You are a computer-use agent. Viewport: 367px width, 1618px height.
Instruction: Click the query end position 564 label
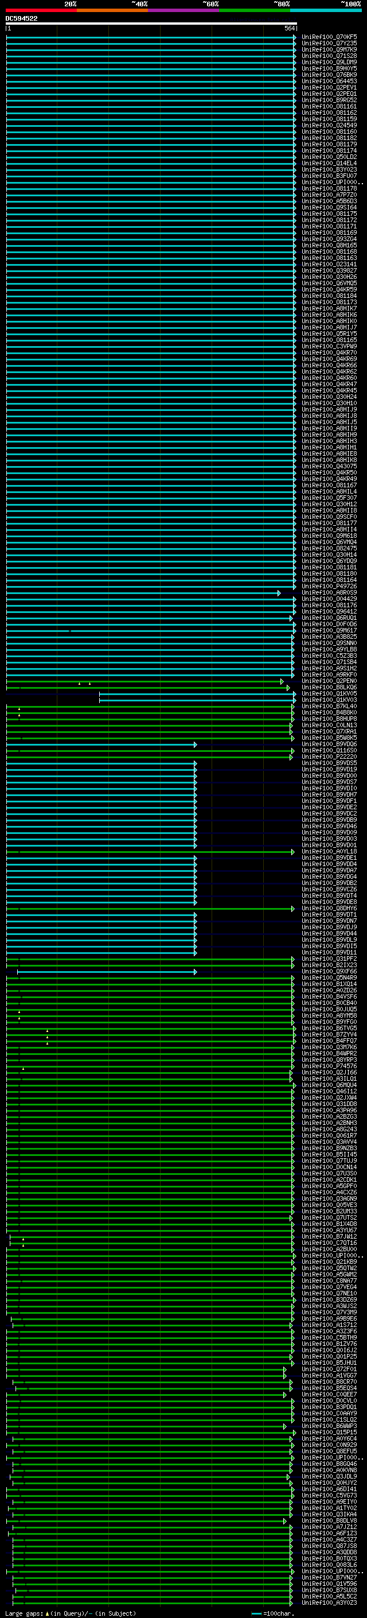(290, 28)
